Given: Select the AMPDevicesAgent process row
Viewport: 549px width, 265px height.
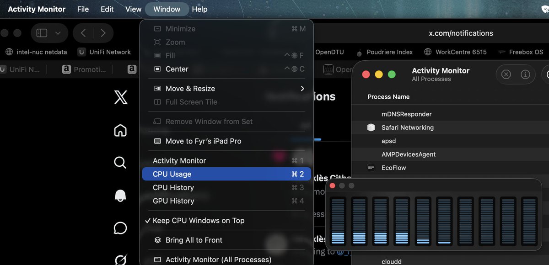Looking at the screenshot, I should pyautogui.click(x=451, y=154).
